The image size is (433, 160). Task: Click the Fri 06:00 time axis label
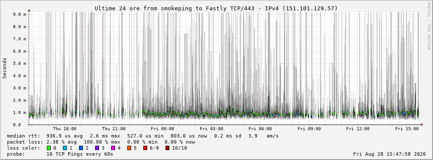260,129
